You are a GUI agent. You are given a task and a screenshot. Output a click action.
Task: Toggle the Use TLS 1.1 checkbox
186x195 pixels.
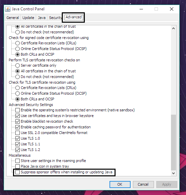(x=17, y=144)
